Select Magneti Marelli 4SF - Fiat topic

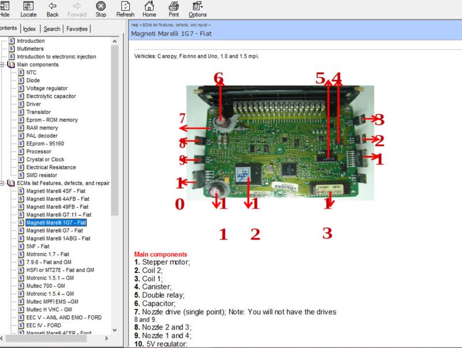(55, 190)
